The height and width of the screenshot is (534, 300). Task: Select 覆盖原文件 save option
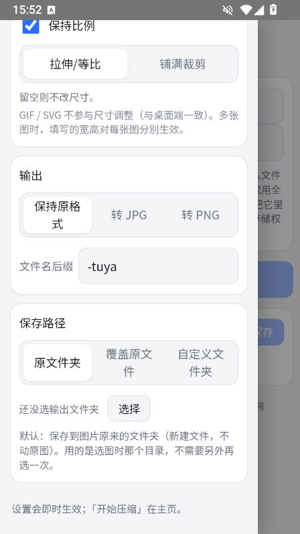coord(129,362)
